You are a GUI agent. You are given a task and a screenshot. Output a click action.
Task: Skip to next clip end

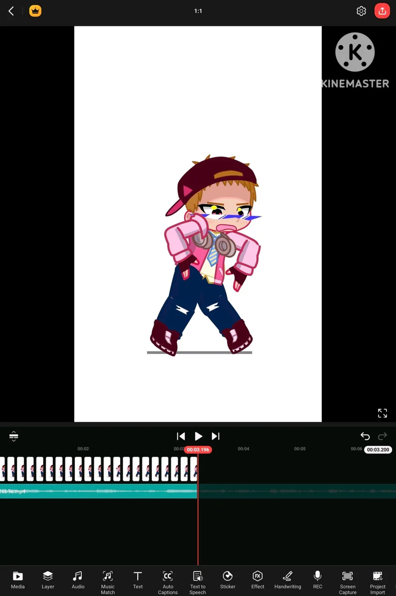[215, 436]
